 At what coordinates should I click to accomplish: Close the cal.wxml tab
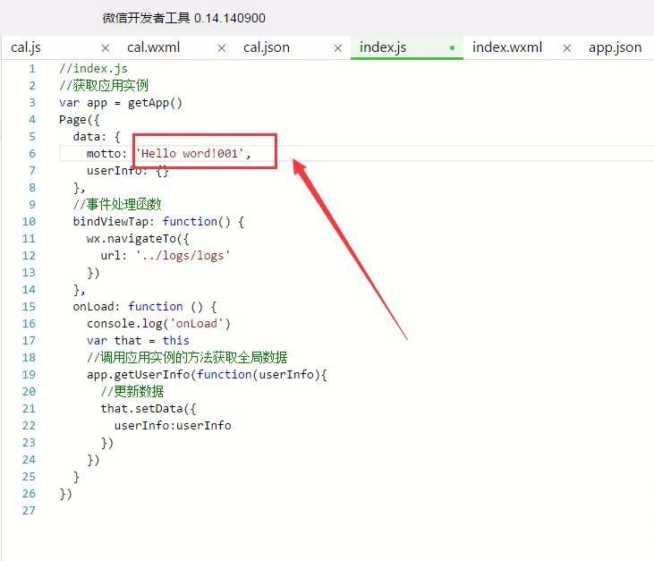point(222,48)
